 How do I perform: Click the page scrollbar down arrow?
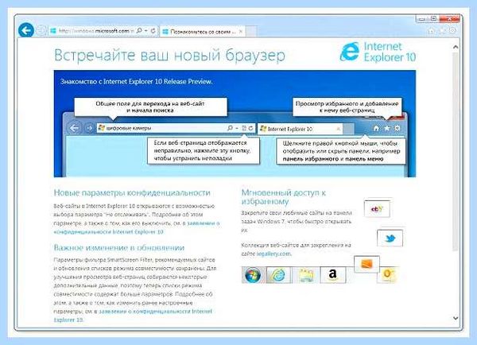(x=456, y=318)
